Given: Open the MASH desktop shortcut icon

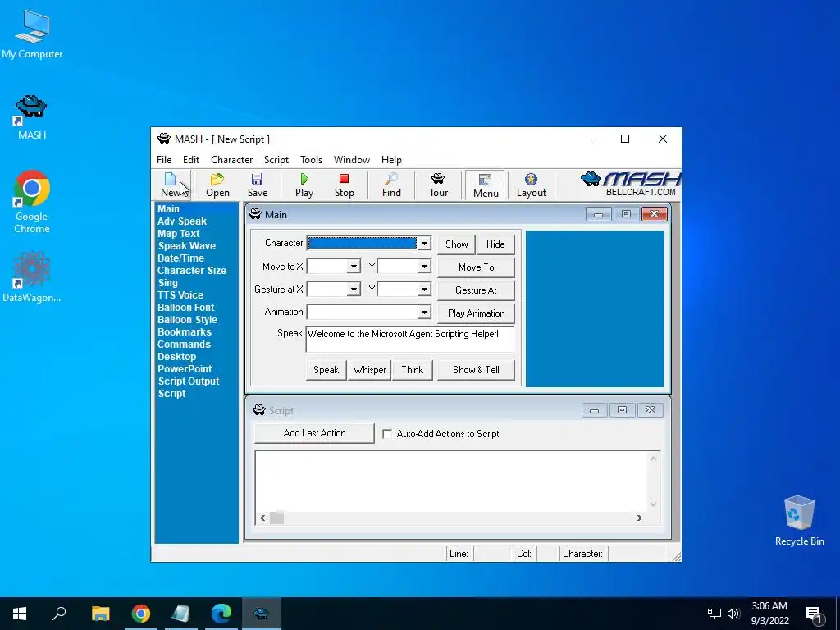Looking at the screenshot, I should (x=32, y=118).
